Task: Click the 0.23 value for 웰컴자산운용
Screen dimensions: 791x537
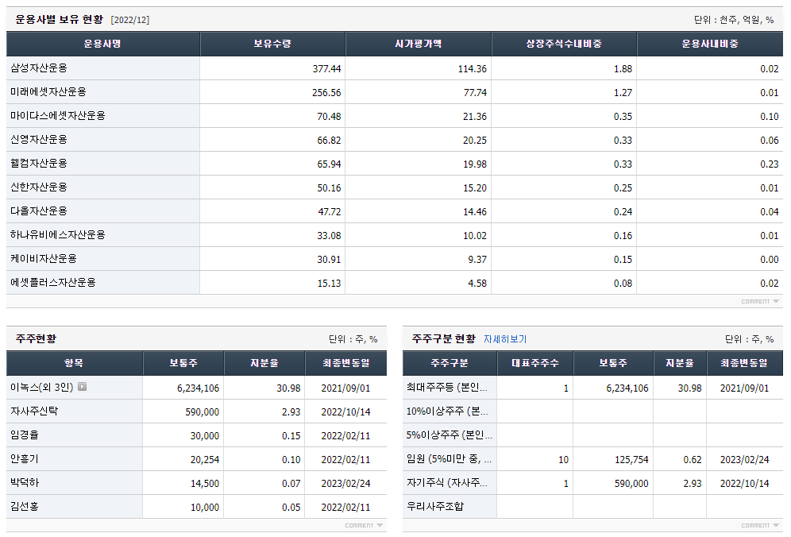Action: 770,164
